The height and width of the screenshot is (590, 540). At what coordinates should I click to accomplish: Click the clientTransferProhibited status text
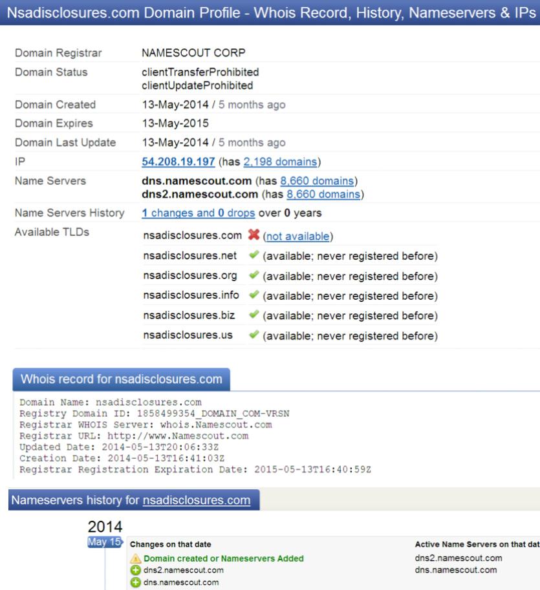200,72
